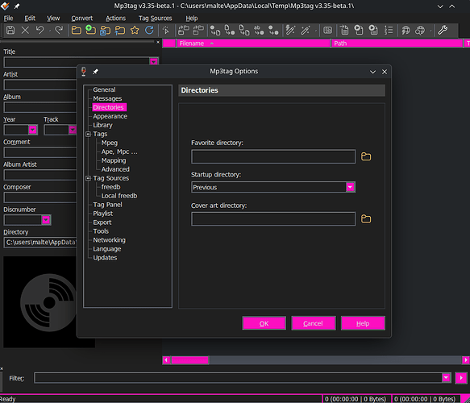Screen dimensions: 470x403
Task: Open the Tag Sources menu
Action: point(156,19)
